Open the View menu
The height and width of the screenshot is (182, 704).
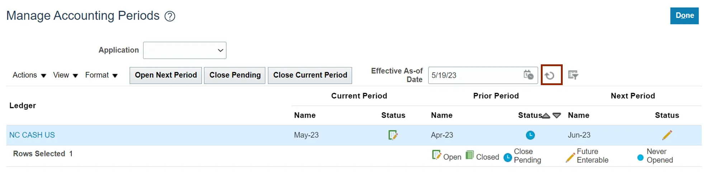(65, 75)
